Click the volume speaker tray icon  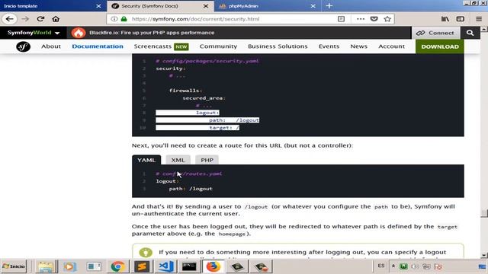415,266
